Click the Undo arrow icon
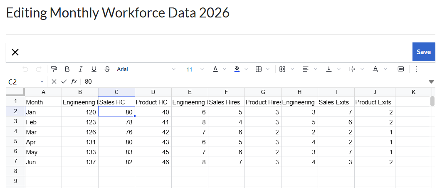This screenshot has height=188, width=442. pos(25,69)
